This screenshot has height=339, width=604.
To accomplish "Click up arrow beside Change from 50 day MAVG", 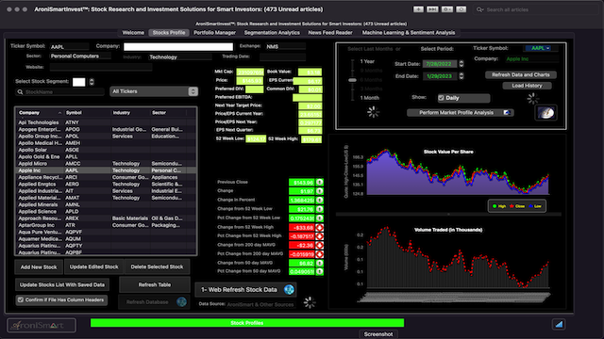I will coord(319,264).
